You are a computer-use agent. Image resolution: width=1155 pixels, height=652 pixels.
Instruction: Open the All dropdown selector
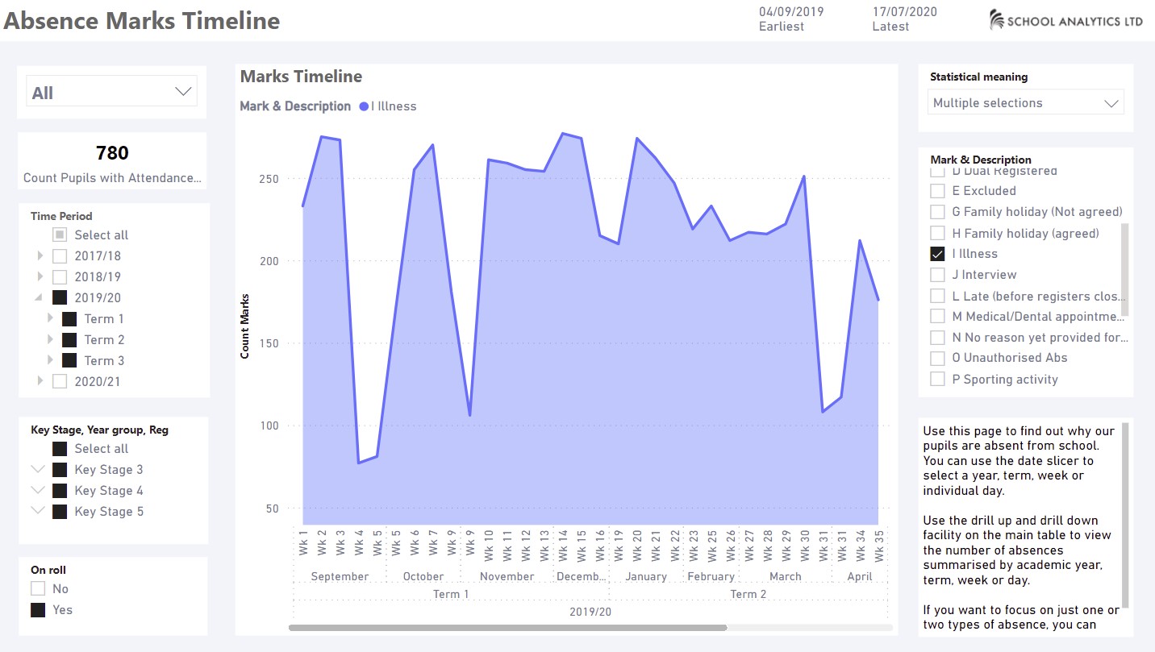[111, 92]
